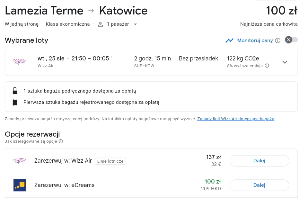Click the SUF–KTW route code
This screenshot has height=198, width=308.
pos(144,66)
